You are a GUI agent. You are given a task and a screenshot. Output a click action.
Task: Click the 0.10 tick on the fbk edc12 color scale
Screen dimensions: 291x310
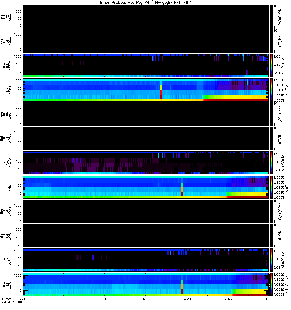tap(277, 259)
